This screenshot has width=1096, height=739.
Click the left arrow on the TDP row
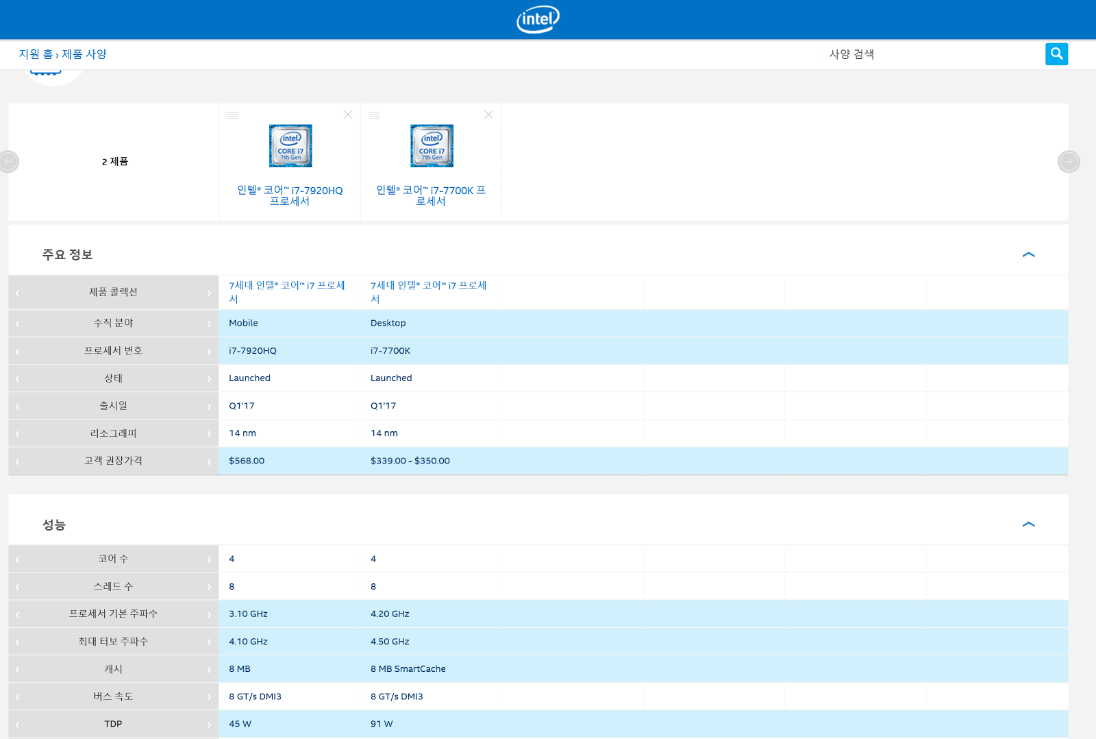coord(17,725)
